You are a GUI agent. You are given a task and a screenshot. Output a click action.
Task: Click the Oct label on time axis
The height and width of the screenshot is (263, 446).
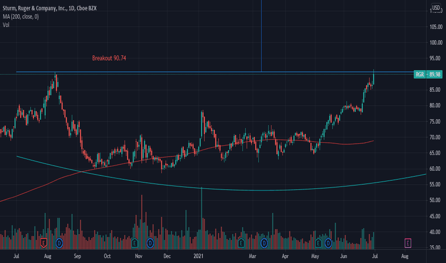coord(107,256)
